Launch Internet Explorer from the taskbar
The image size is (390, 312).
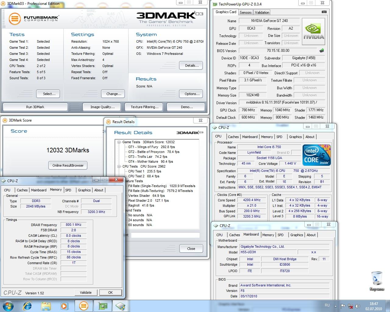[x=28, y=306]
